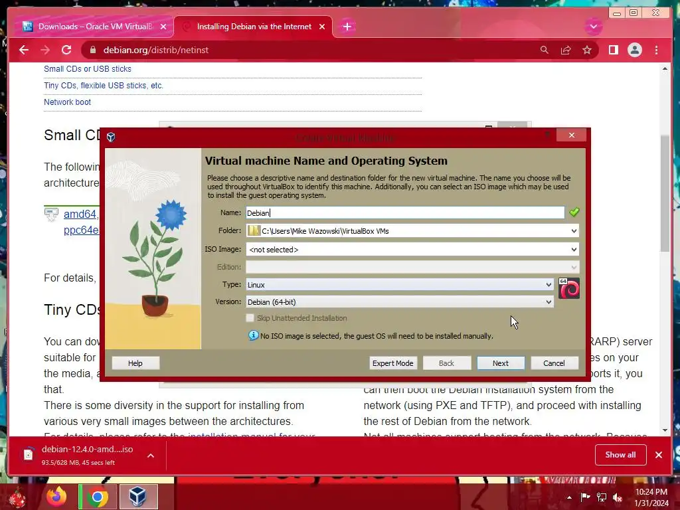Open search icon in Chrome address bar
The width and height of the screenshot is (680, 510).
(x=545, y=50)
